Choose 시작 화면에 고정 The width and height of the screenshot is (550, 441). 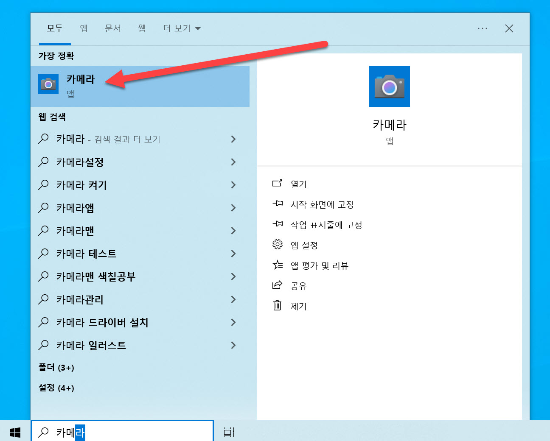[322, 204]
